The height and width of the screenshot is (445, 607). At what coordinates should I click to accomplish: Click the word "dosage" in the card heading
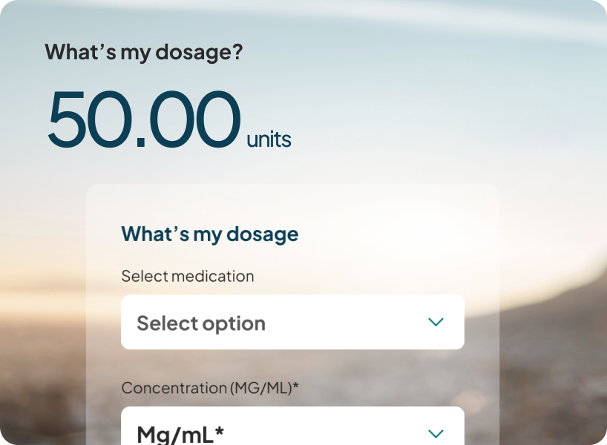pos(262,234)
